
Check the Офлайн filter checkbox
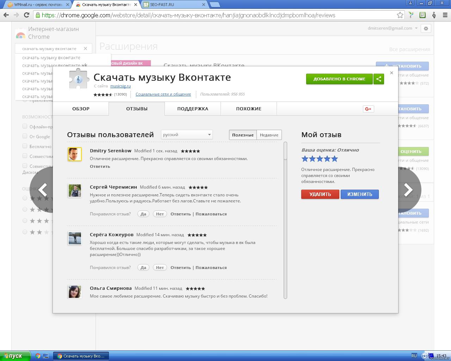(x=25, y=126)
